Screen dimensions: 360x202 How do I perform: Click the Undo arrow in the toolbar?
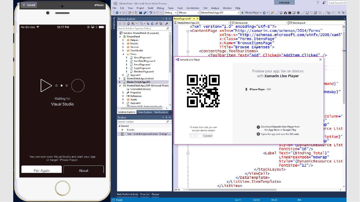151,13
